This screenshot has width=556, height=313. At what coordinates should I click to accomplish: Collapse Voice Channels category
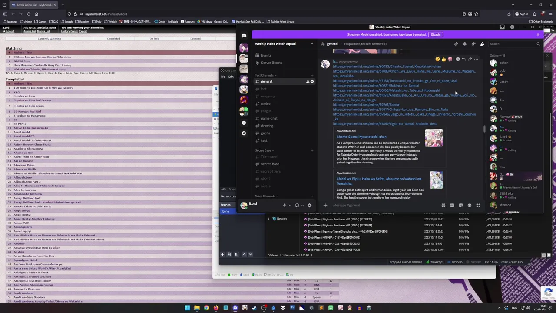267,196
